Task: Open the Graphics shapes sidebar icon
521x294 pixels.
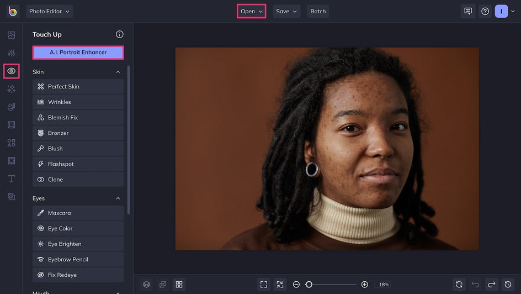Action: pos(11,143)
